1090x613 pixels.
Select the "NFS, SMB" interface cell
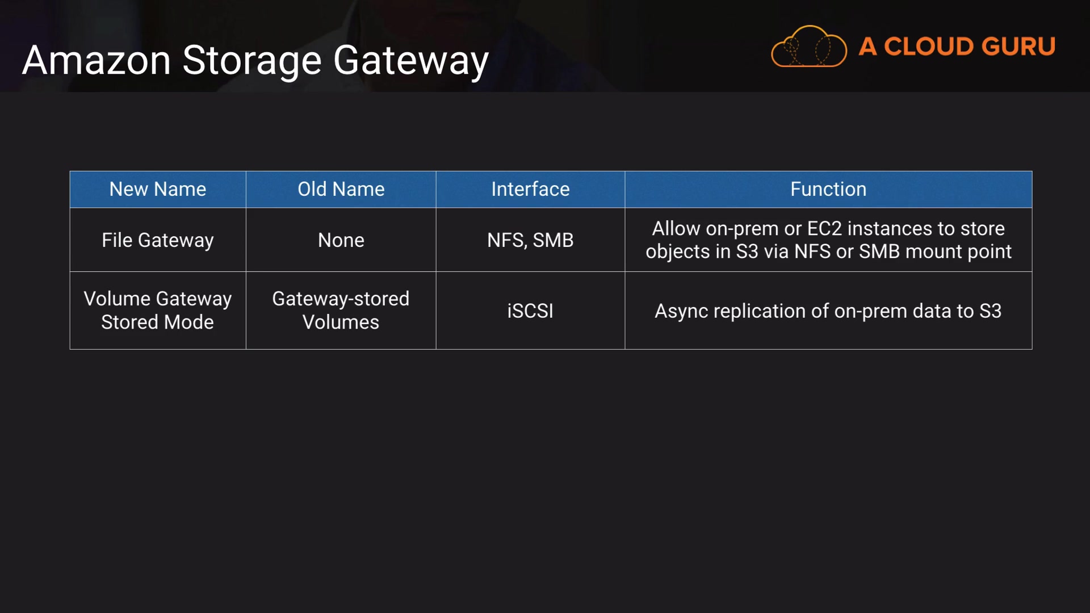point(530,240)
